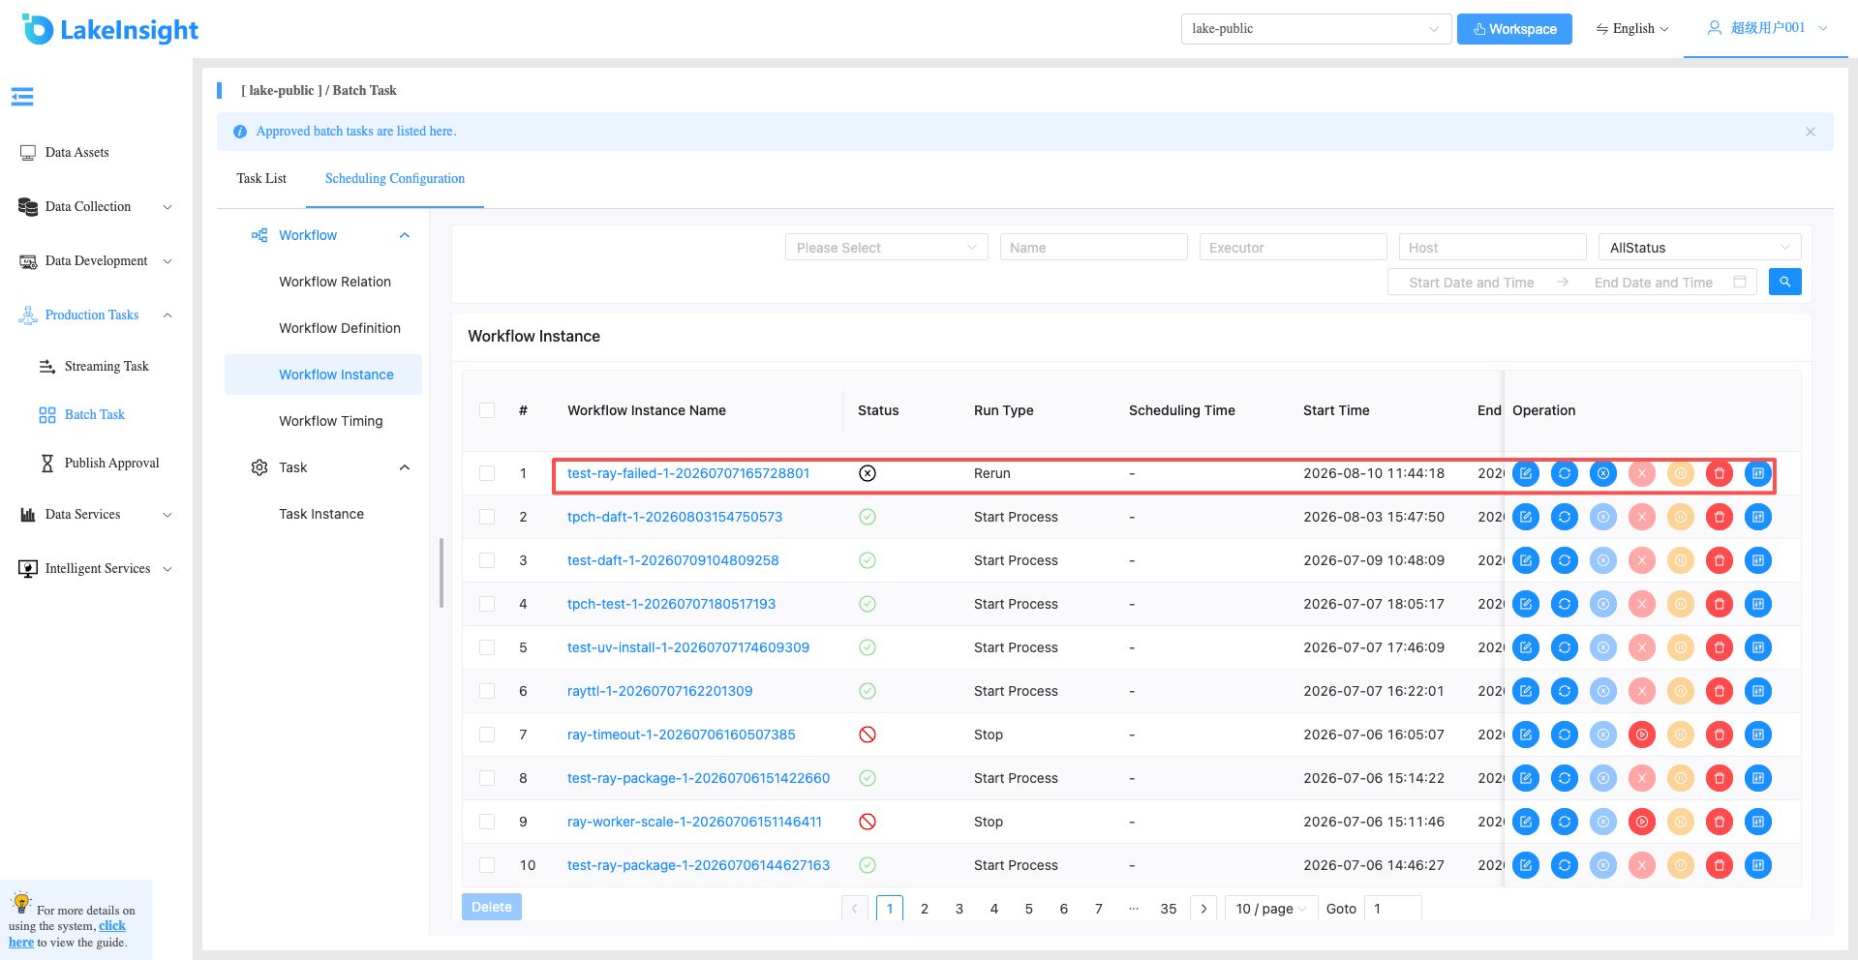The width and height of the screenshot is (1858, 960).
Task: Toggle the sidebar collapse hamburger icon
Action: 22,96
